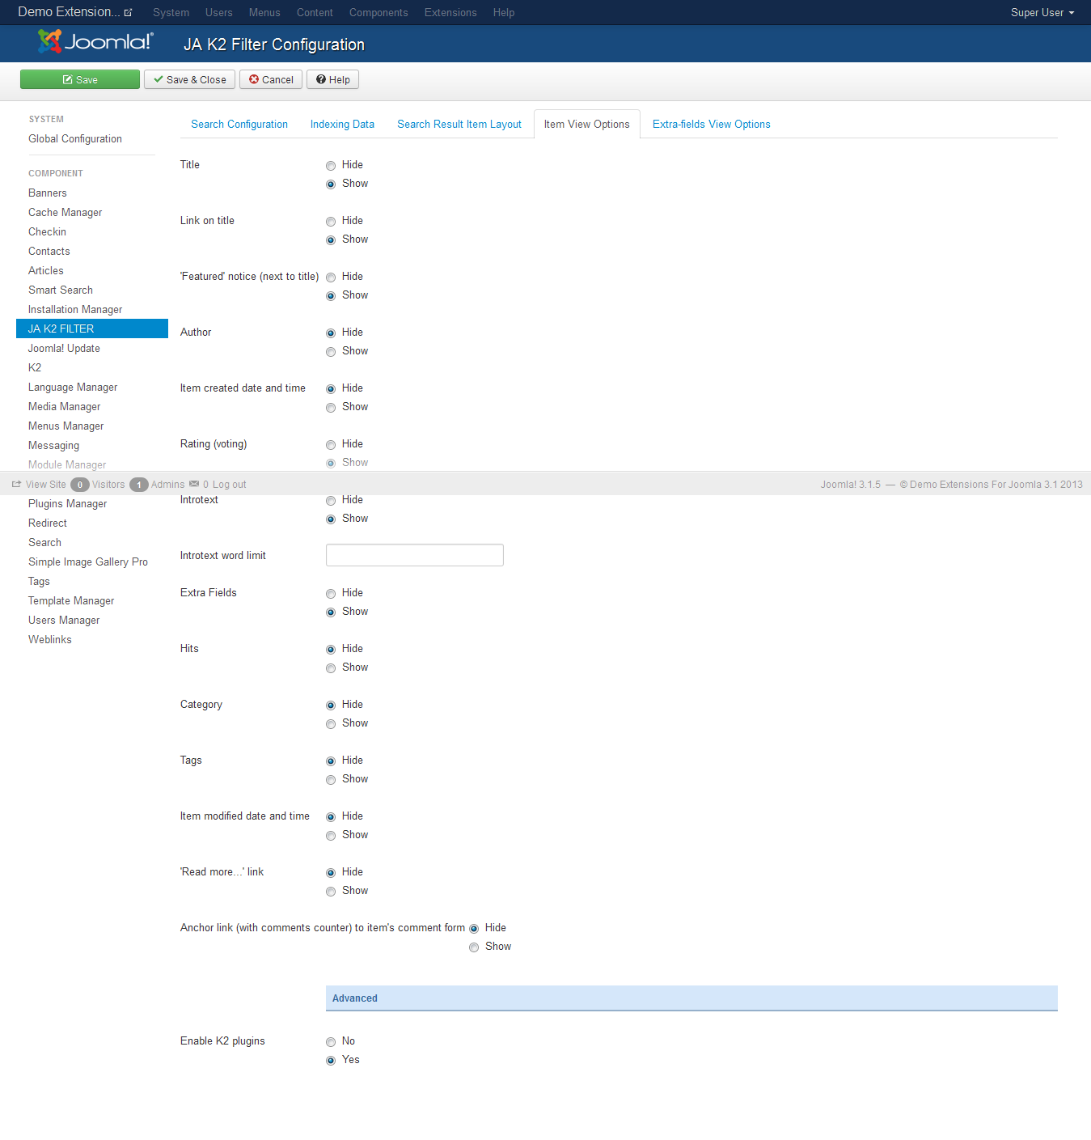This screenshot has width=1091, height=1140.
Task: Focus the Introtext word limit field
Action: click(x=415, y=555)
